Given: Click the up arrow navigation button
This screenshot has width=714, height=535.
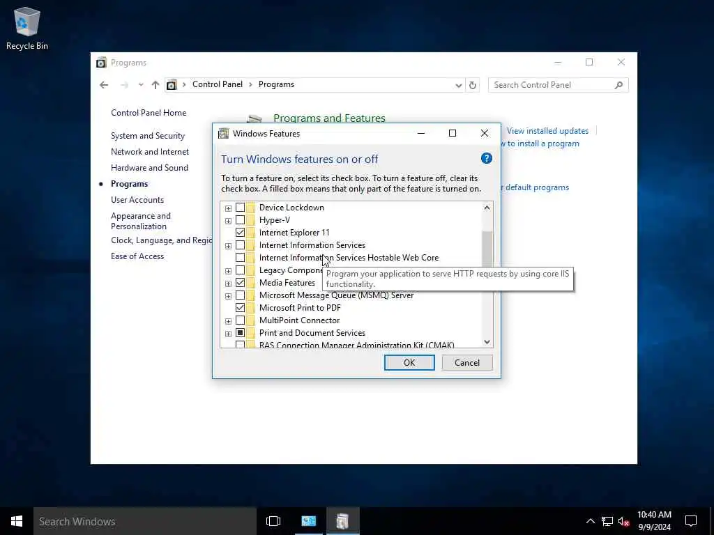Looking at the screenshot, I should point(155,85).
